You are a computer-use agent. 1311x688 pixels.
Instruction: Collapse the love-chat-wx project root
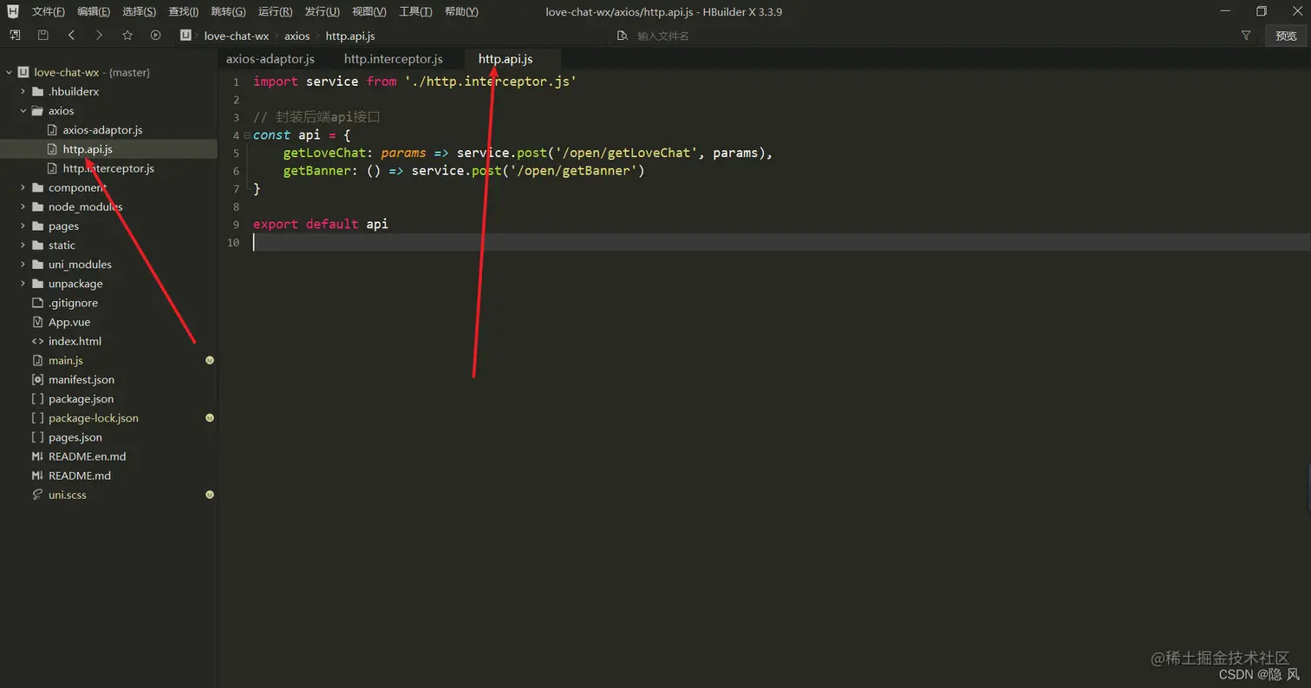pyautogui.click(x=10, y=72)
